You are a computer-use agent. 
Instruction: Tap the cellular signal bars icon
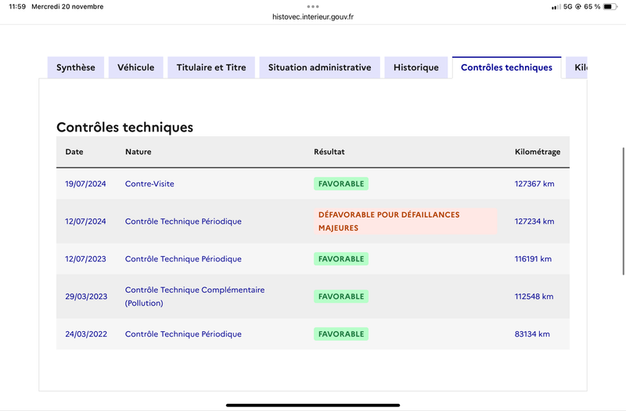tap(556, 7)
